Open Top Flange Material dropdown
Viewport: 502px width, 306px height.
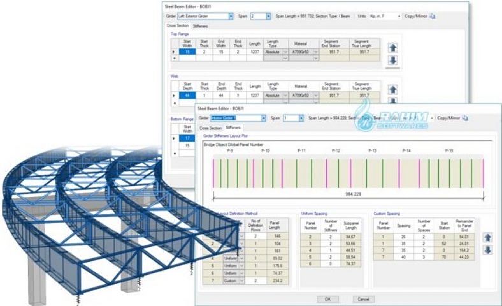pyautogui.click(x=315, y=52)
